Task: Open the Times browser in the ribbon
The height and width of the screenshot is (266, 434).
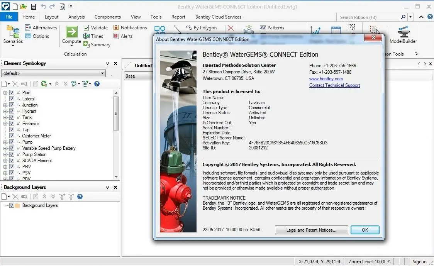Action: 93,36
